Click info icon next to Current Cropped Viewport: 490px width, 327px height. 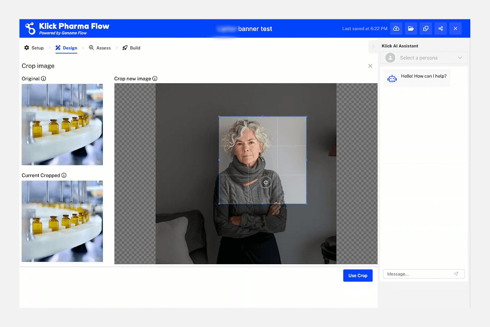pos(64,176)
